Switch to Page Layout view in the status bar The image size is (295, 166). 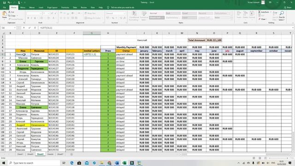pos(260,158)
